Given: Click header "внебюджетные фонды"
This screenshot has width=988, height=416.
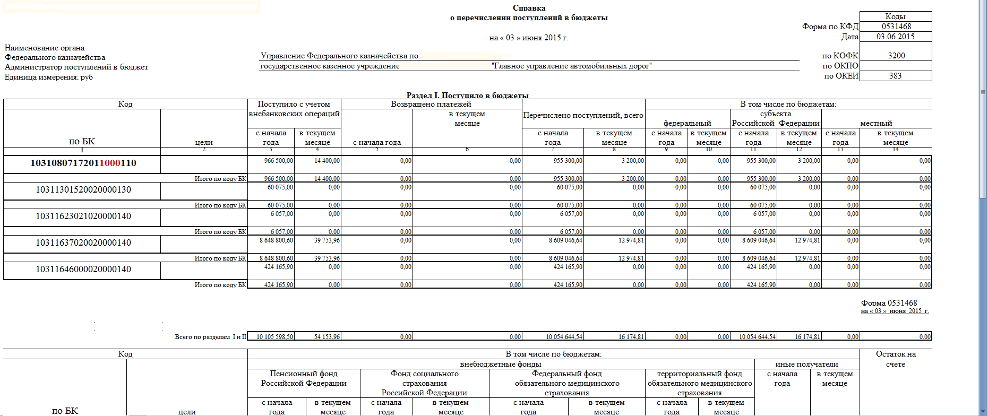Looking at the screenshot, I should pos(501,365).
